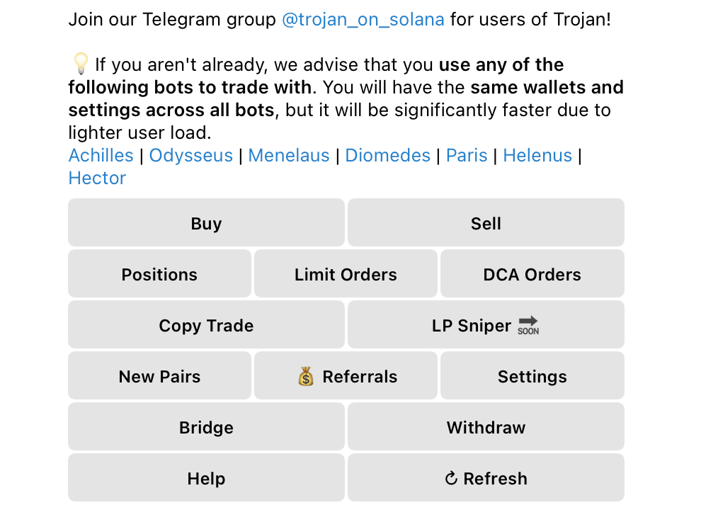This screenshot has height=527, width=718.
Task: Open the Diomedes bot link
Action: point(387,155)
